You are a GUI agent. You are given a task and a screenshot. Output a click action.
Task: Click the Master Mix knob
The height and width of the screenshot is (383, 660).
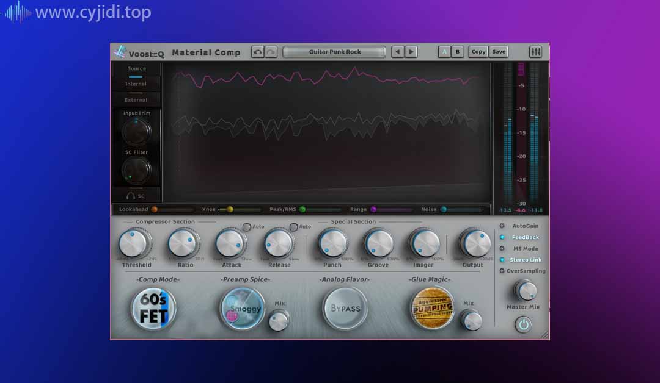(x=526, y=290)
